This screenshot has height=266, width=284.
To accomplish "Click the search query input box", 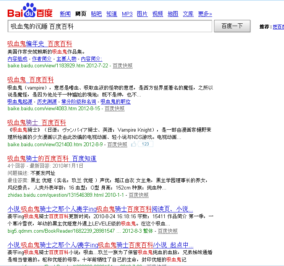I will (110, 26).
